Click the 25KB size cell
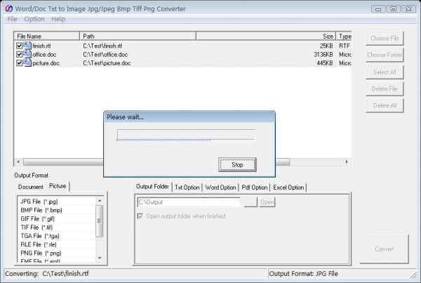This screenshot has width=421, height=283. (x=326, y=46)
